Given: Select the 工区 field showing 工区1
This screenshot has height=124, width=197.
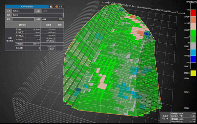Looking at the screenshot, I should coord(53,11).
